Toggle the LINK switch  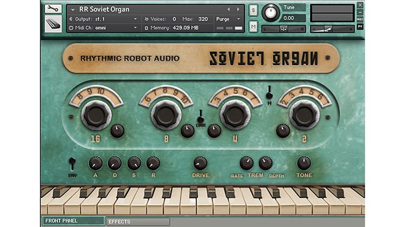tap(201, 117)
